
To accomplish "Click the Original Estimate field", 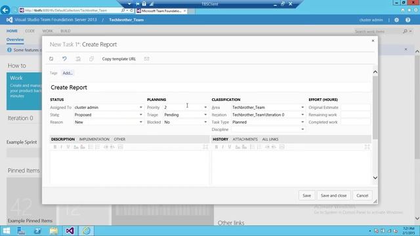I will coord(356,108).
